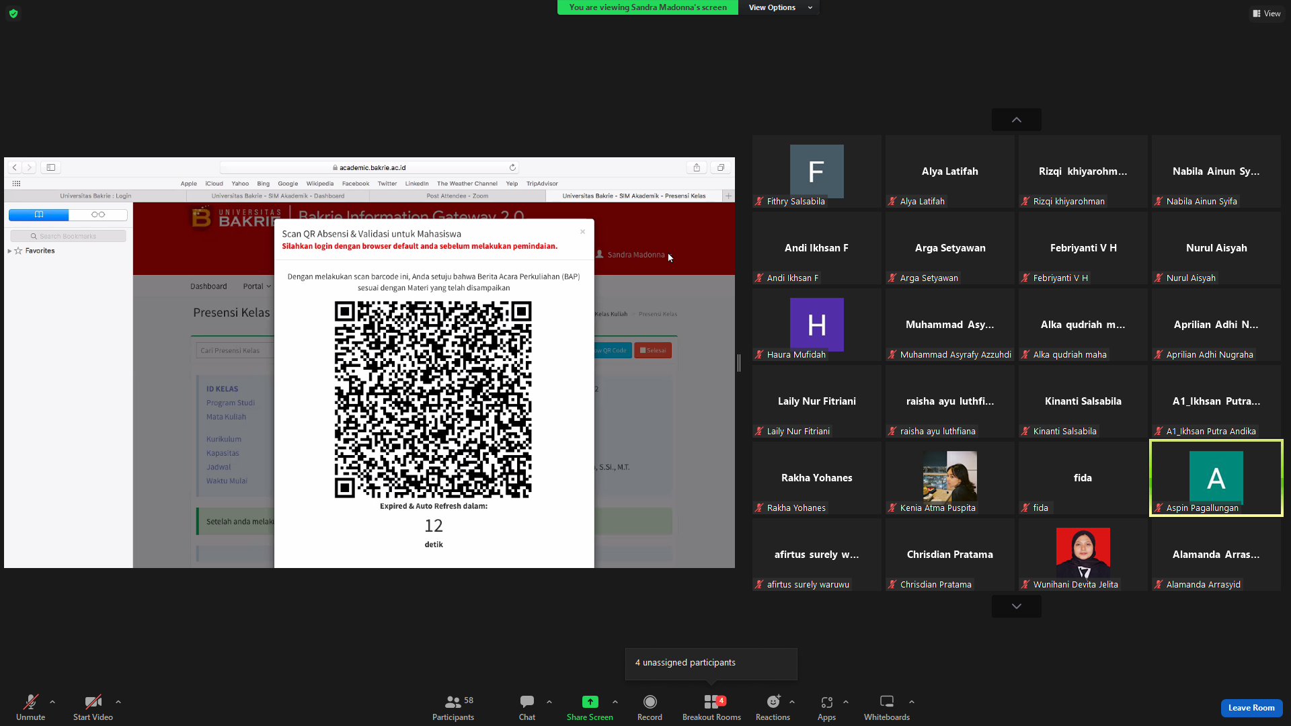Select Haura Mufidah's participant tile
The height and width of the screenshot is (726, 1291).
click(817, 325)
